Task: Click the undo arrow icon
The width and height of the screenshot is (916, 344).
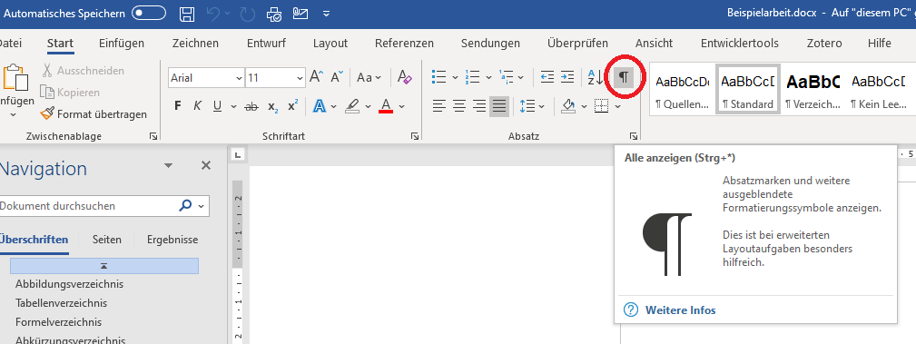Action: 214,14
